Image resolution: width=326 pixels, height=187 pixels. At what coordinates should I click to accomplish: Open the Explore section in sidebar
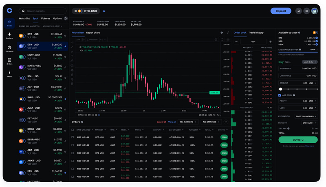[x=9, y=36]
